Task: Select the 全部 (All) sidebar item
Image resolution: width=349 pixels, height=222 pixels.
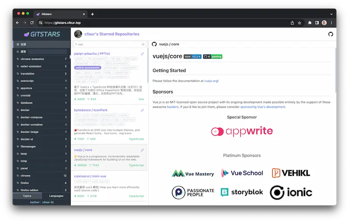Action: pyautogui.click(x=41, y=44)
